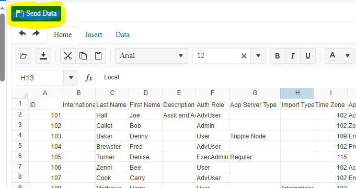The height and width of the screenshot is (188, 356).
Task: Open file using folder icon
Action: (x=24, y=56)
